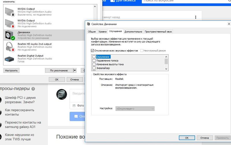Enable the Подавление голоса checkbox
The width and height of the screenshot is (231, 145).
pos(94,60)
